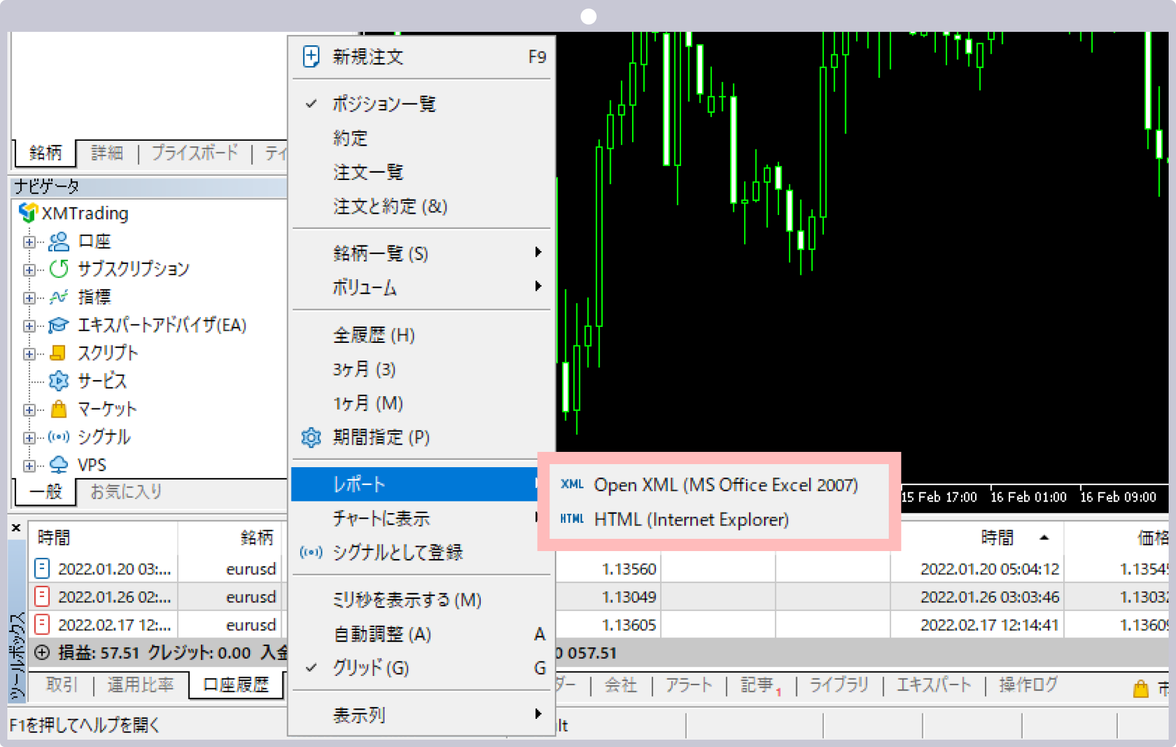Screen dimensions: 1176x747
Task: Close the toolbox panel with the X
Action: coord(17,528)
